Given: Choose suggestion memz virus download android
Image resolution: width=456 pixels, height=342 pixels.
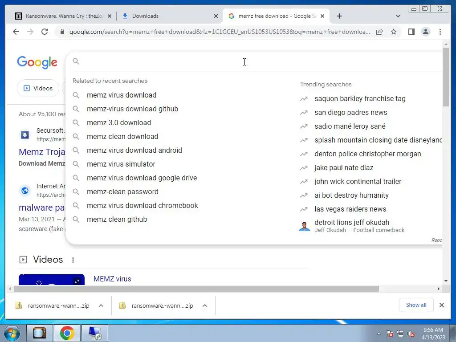Looking at the screenshot, I should [134, 151].
